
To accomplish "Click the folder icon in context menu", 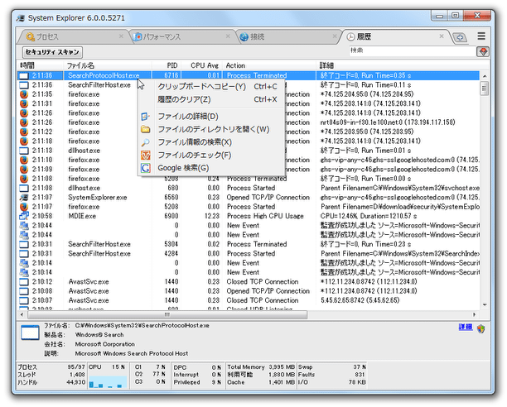I will pos(146,129).
